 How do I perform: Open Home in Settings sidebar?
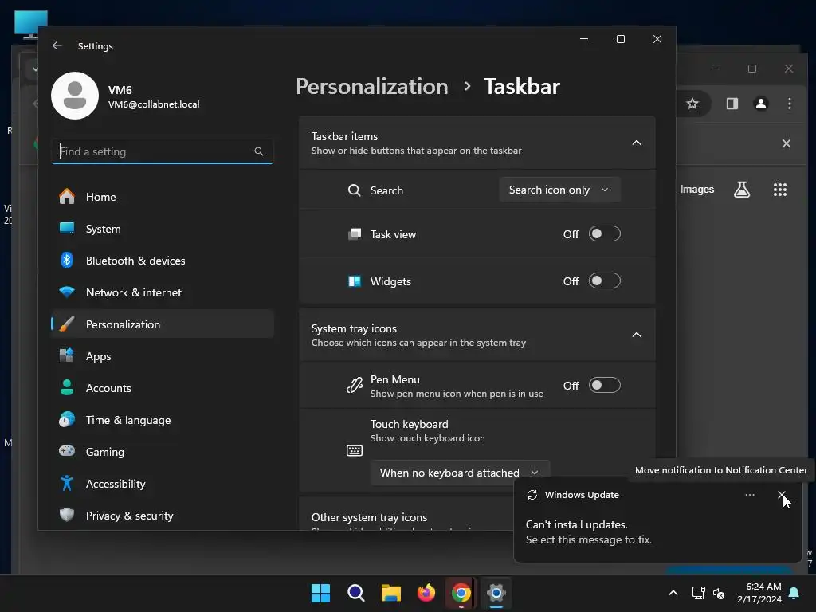pyautogui.click(x=163, y=197)
